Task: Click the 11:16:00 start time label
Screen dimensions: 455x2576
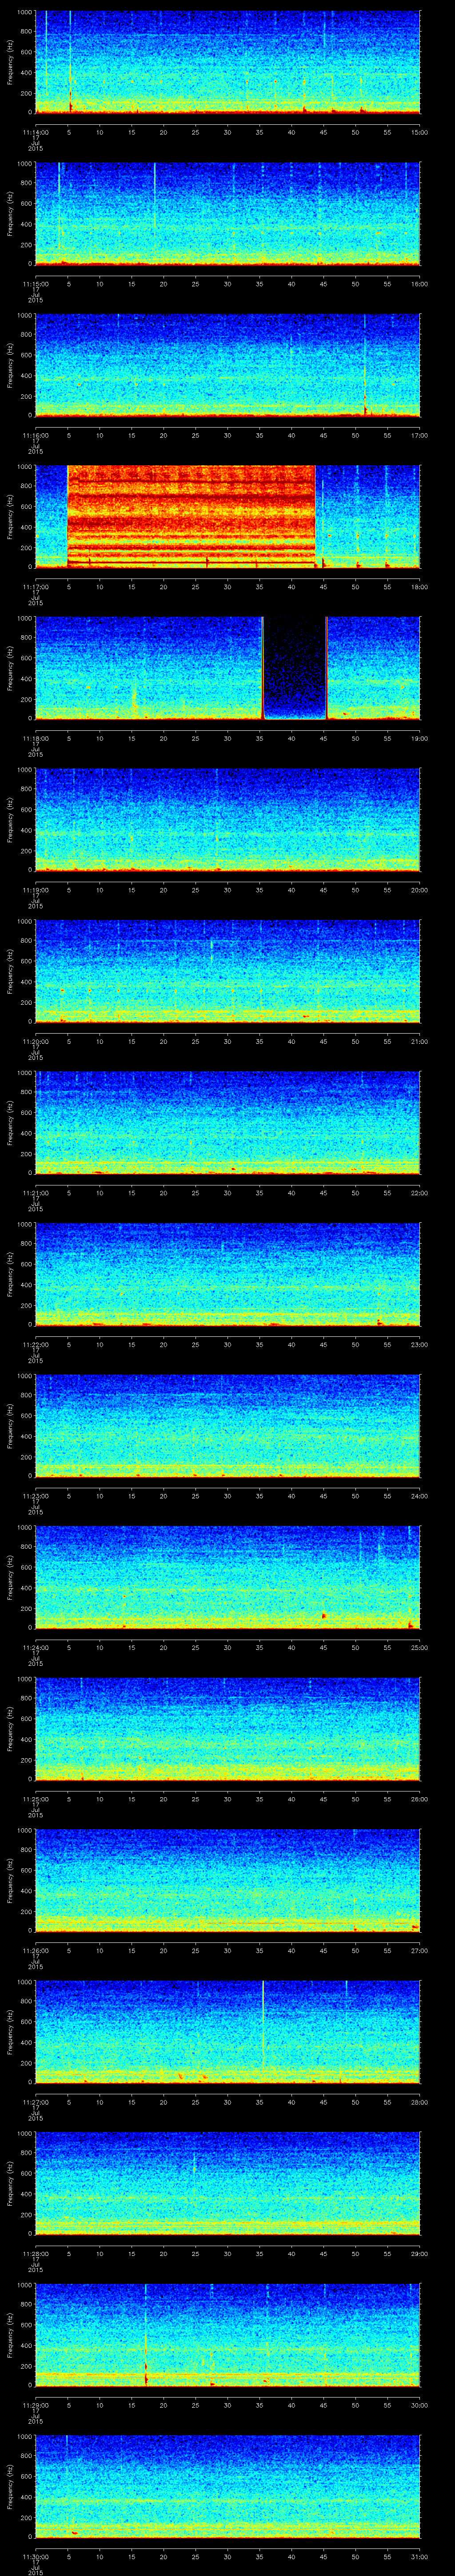Action: (x=36, y=435)
